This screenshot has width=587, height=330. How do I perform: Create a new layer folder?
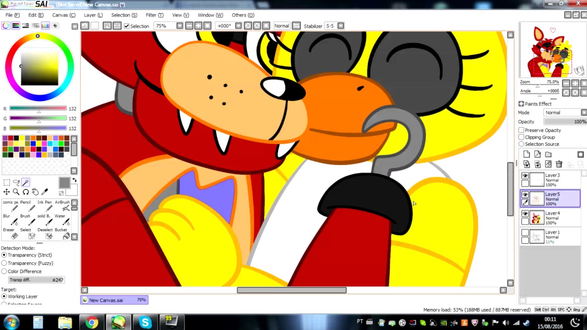[548, 154]
